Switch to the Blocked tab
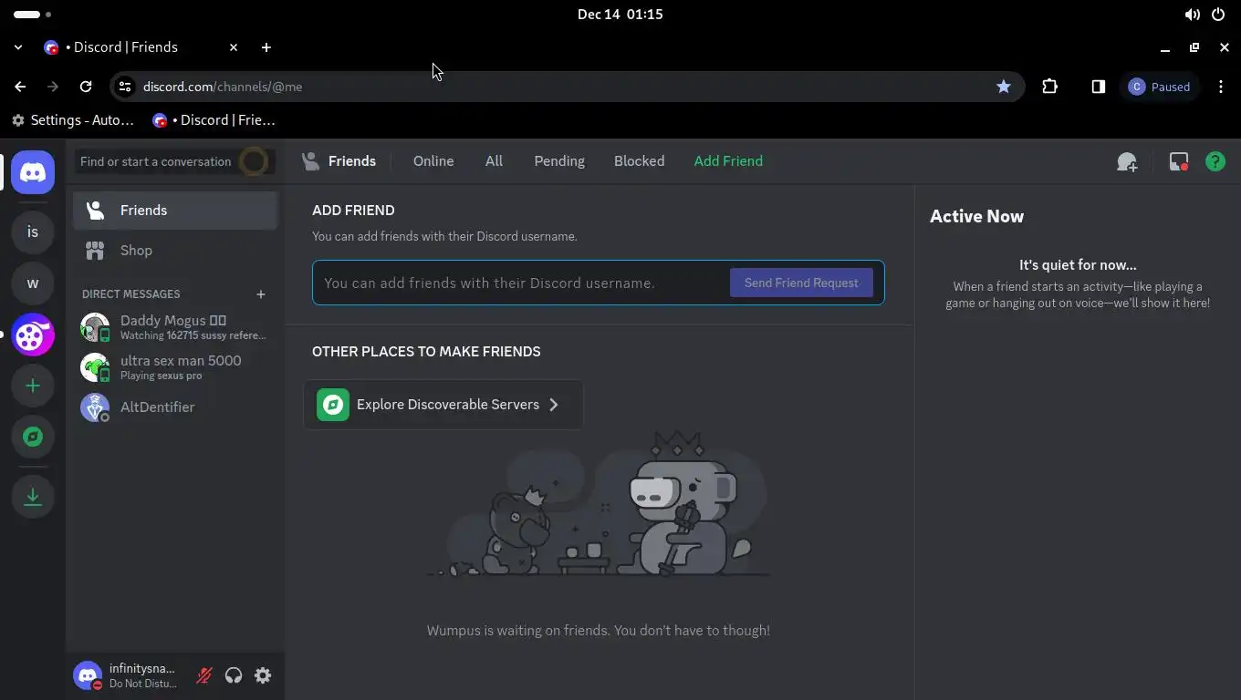 click(x=639, y=161)
